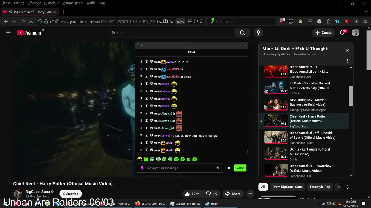Open the Outils menu
371x208 pixels.
[x=91, y=3]
